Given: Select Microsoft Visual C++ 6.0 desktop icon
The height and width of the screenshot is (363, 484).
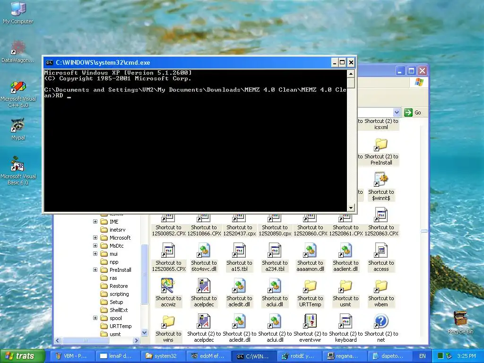Looking at the screenshot, I should click(18, 94).
